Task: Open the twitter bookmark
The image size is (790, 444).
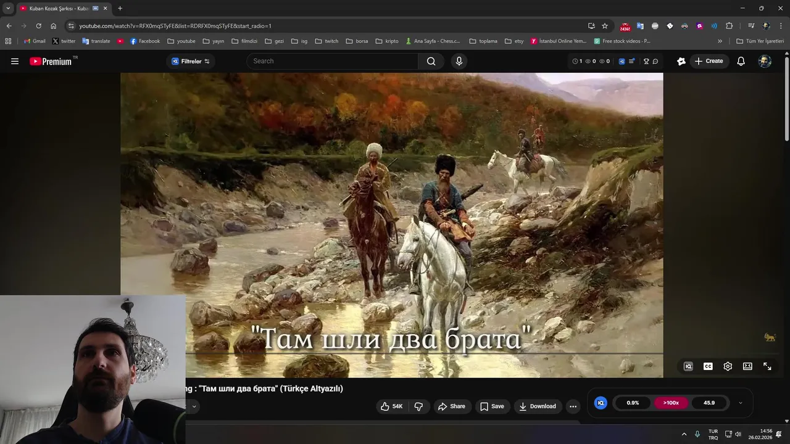Action: coord(64,41)
